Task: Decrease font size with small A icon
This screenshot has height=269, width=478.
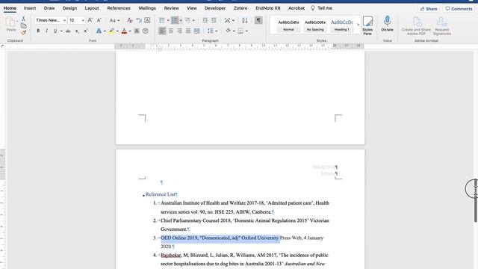Action: (x=99, y=20)
